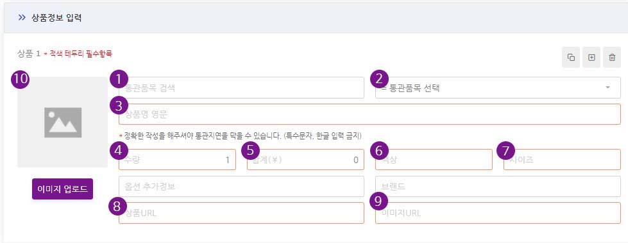This screenshot has width=628, height=243.
Task: Click the 색상 color field
Action: 434,160
